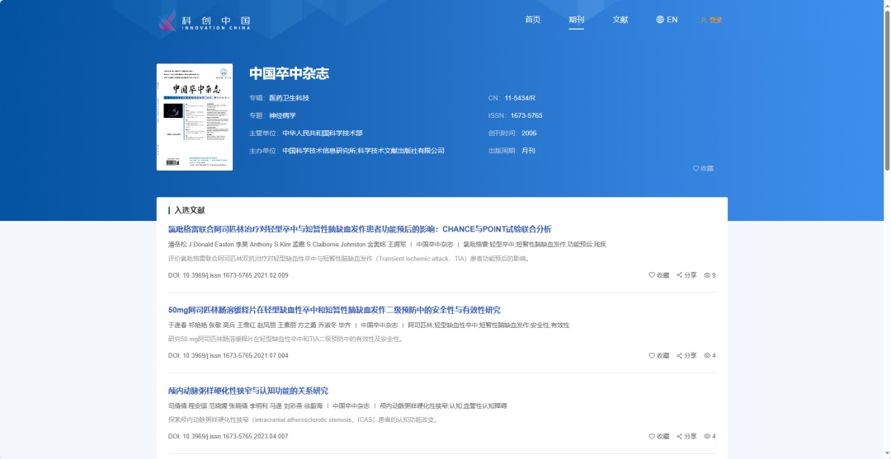Viewport: 891px width, 459px height.
Task: Click the page vertical scrollbar thumb
Action: tap(887, 91)
